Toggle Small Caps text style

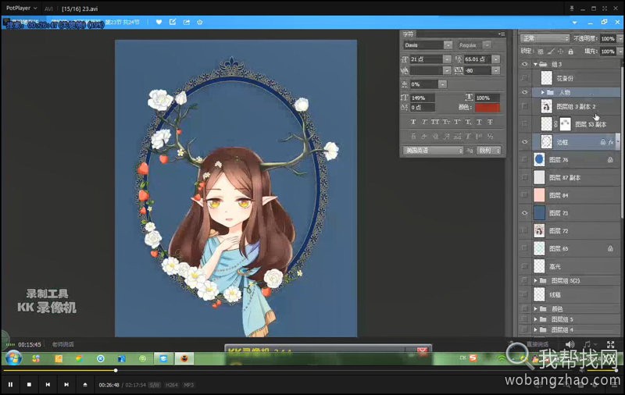coord(446,122)
